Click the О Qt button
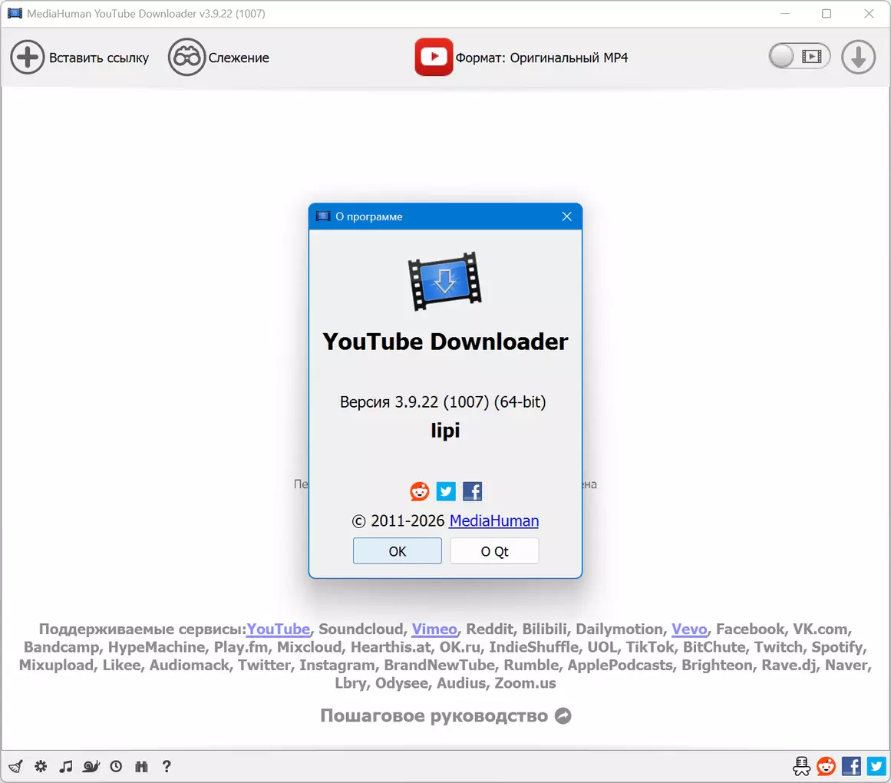Viewport: 891px width, 783px height. [x=494, y=551]
